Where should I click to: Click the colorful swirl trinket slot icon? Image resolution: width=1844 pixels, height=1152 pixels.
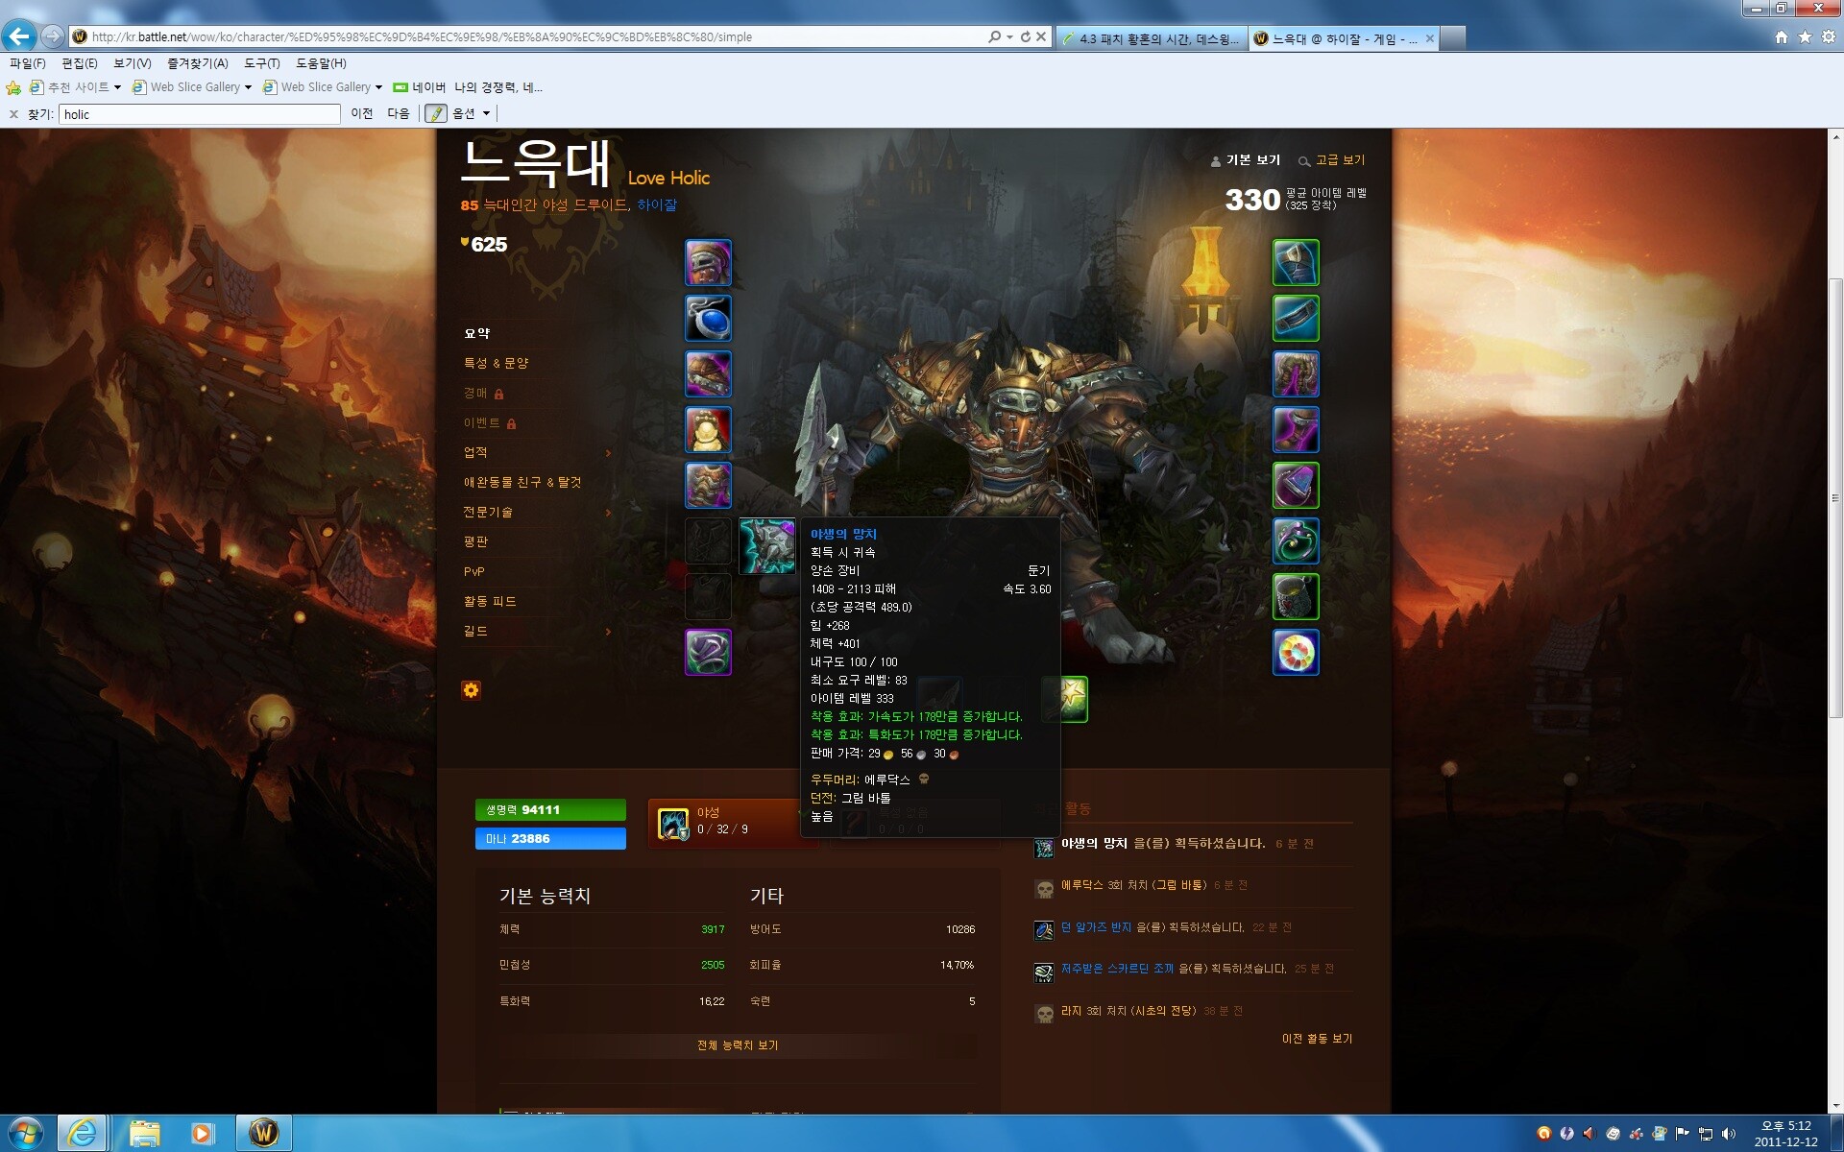click(1296, 653)
